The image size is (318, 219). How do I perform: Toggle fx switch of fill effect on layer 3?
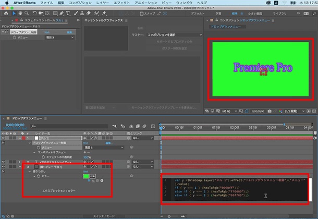tap(3, 172)
